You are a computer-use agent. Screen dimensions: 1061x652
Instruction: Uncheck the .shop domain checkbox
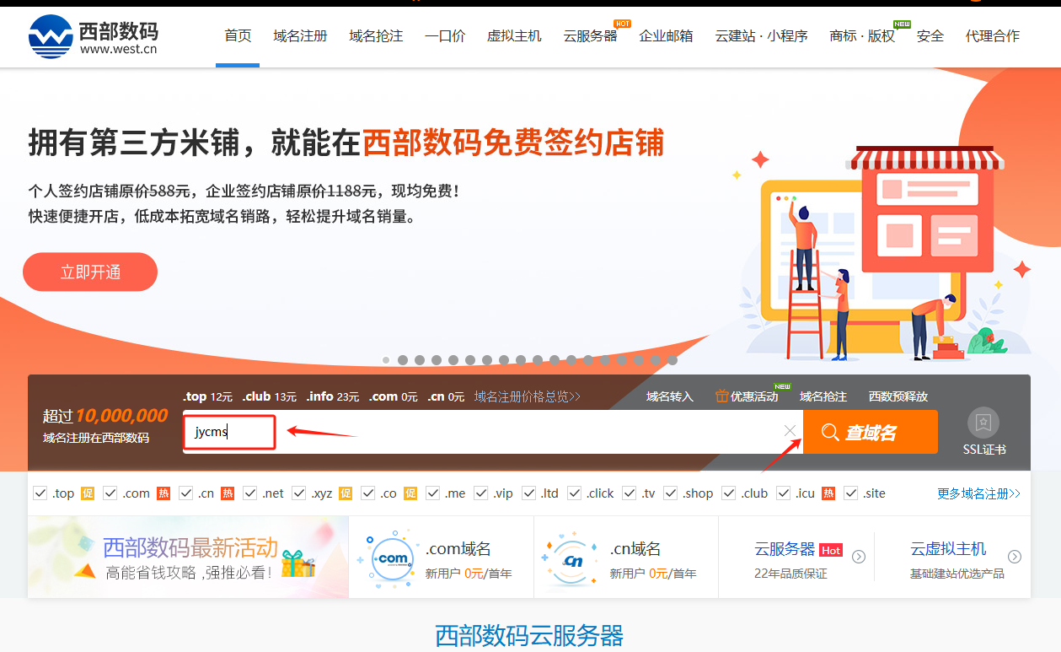tap(671, 493)
